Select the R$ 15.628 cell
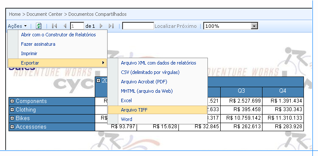Image resolution: width=318 pixels, height=156 pixels. coord(158,127)
